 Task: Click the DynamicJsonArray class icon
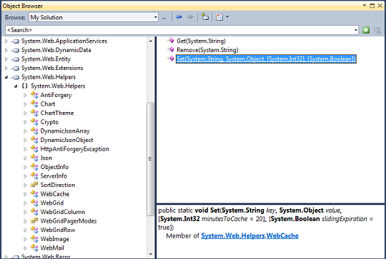(x=34, y=131)
